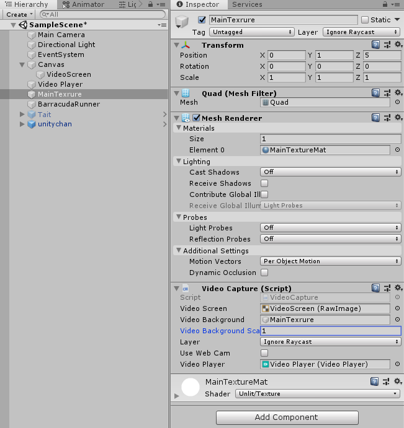Switch to the Lighting tab

tap(128, 4)
